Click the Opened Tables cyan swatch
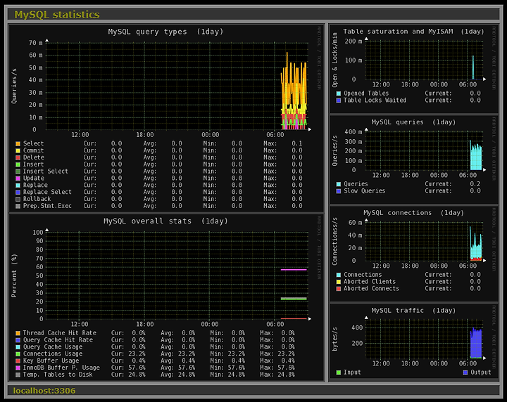This screenshot has height=402, width=507. click(x=339, y=93)
